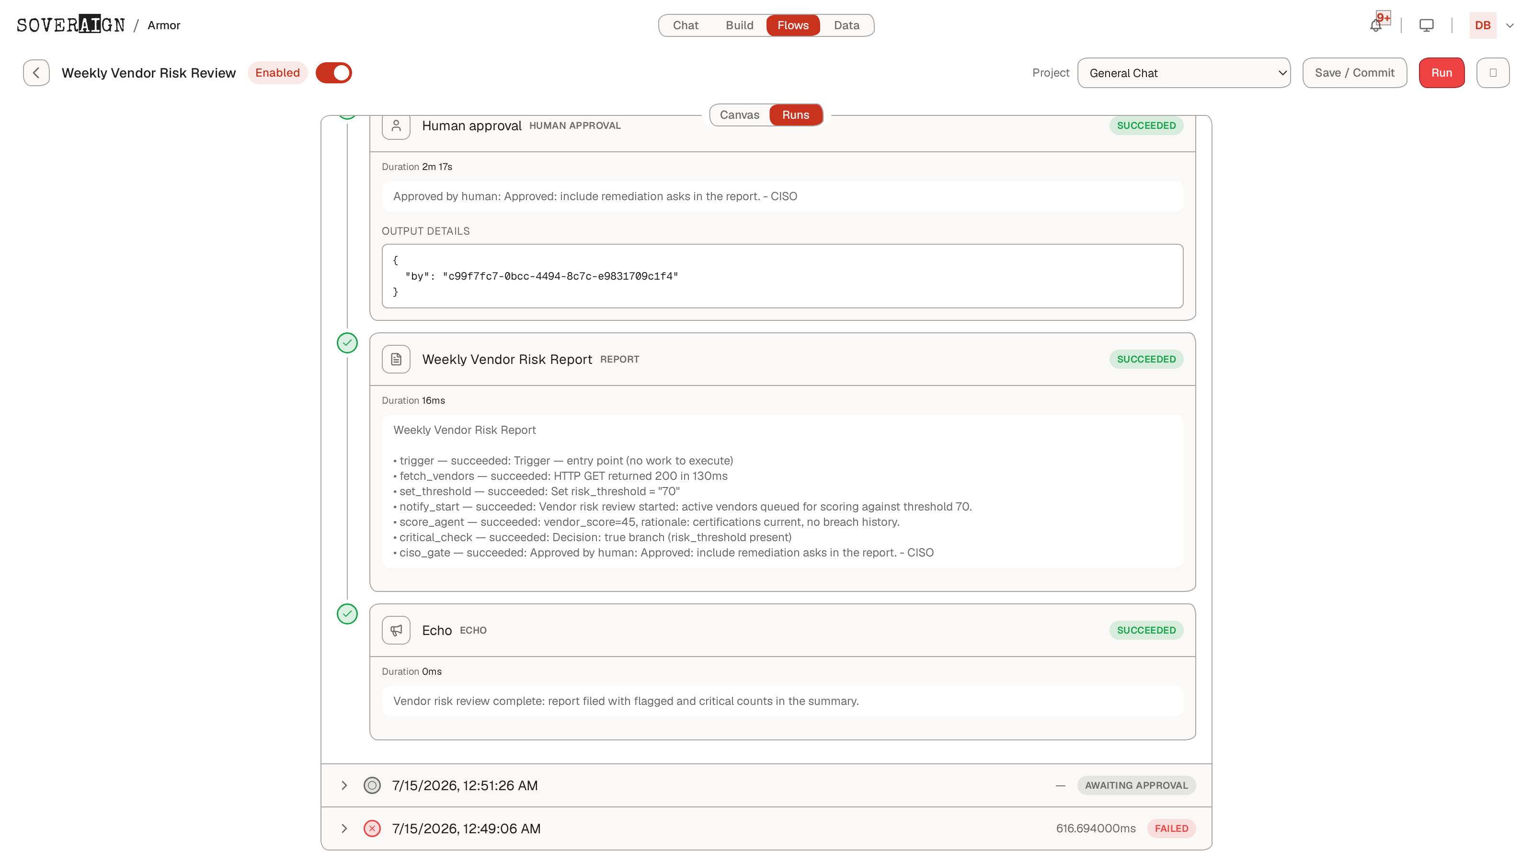The image size is (1533, 862).
Task: Open the DB user avatar
Action: (1482, 25)
